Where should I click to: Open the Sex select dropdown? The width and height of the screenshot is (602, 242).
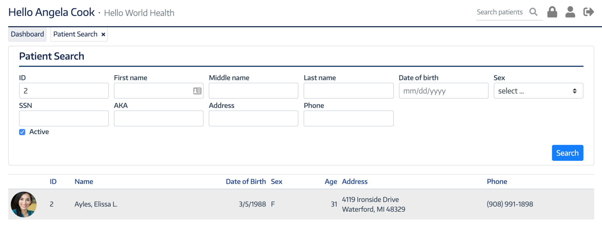(x=538, y=91)
